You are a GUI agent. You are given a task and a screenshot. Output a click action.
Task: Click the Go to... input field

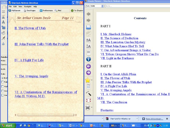[137, 6]
